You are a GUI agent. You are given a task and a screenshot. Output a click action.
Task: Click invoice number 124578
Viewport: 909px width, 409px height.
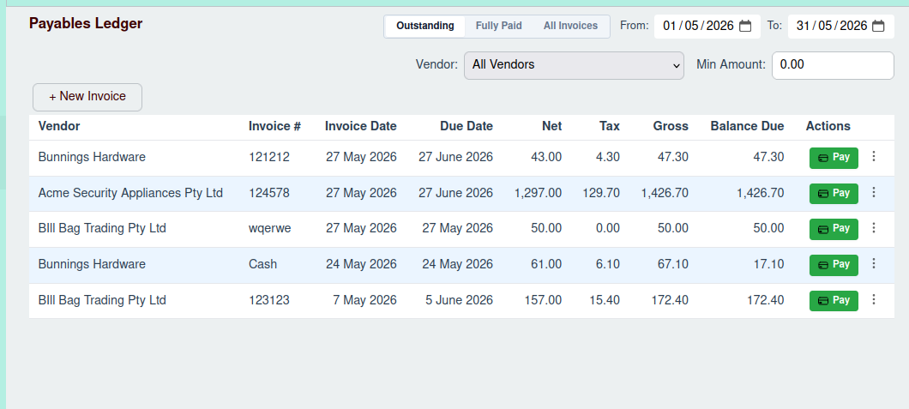point(269,193)
